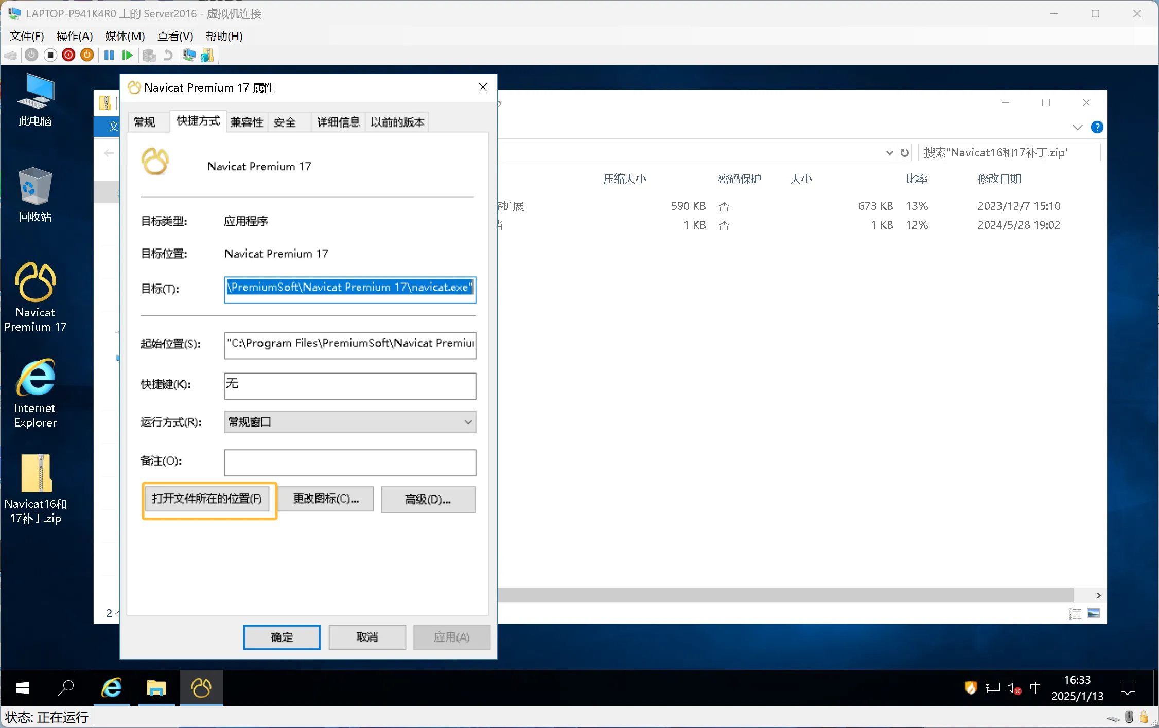Screen dimensions: 1159x728
Task: Click taskbar search magnifier icon
Action: click(x=66, y=688)
